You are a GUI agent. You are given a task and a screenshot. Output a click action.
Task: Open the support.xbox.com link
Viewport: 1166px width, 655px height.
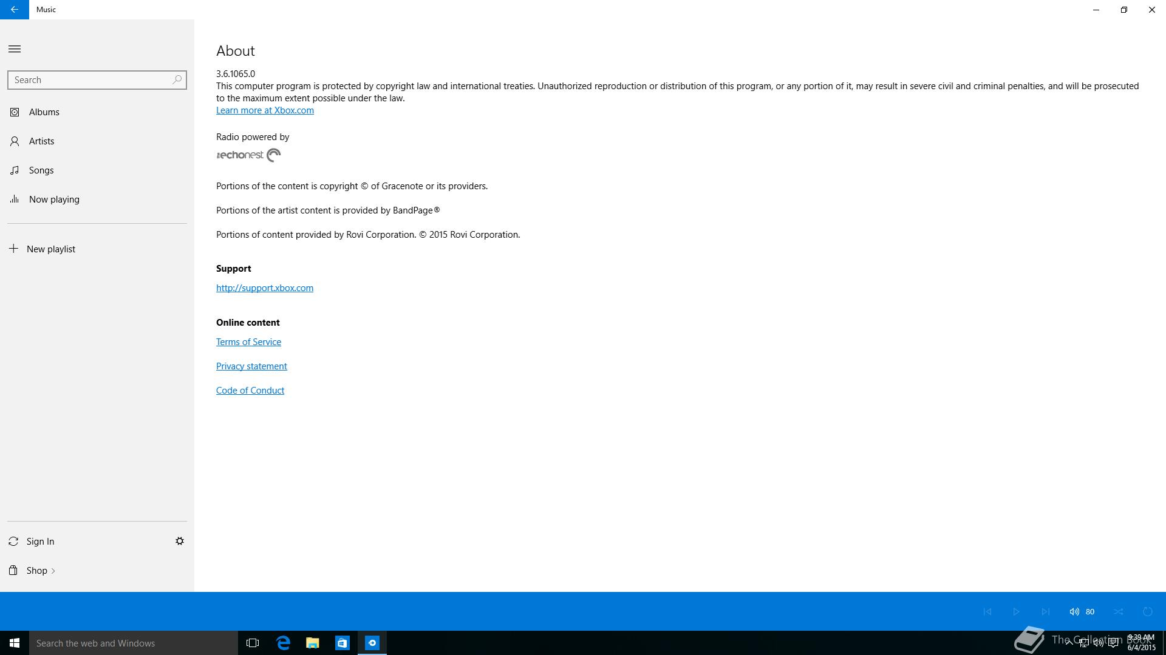pos(265,288)
